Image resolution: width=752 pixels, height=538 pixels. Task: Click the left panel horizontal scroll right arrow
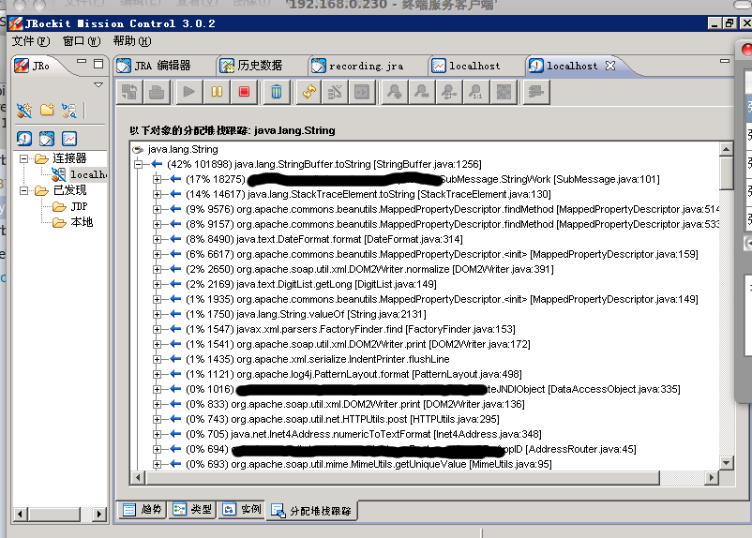pos(98,514)
